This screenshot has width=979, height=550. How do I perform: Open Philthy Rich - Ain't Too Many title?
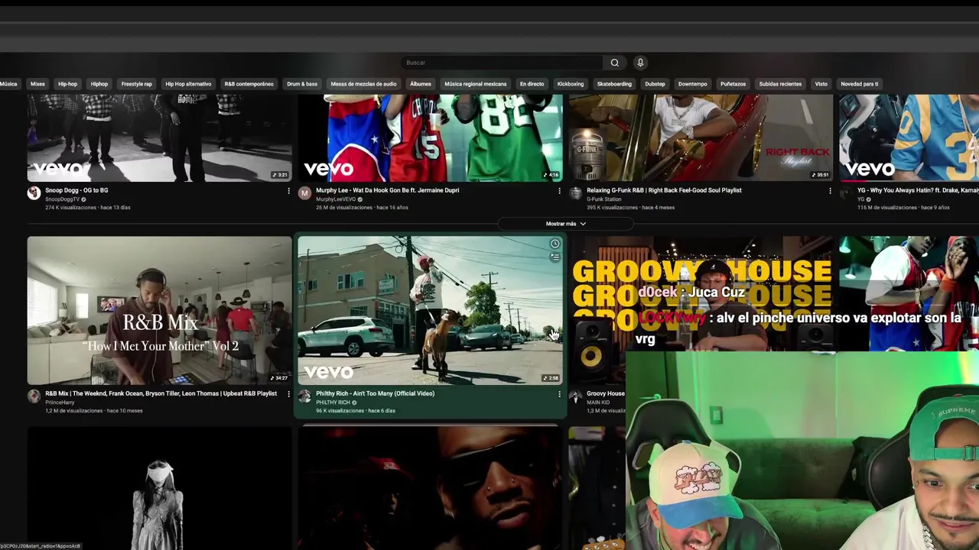click(375, 393)
